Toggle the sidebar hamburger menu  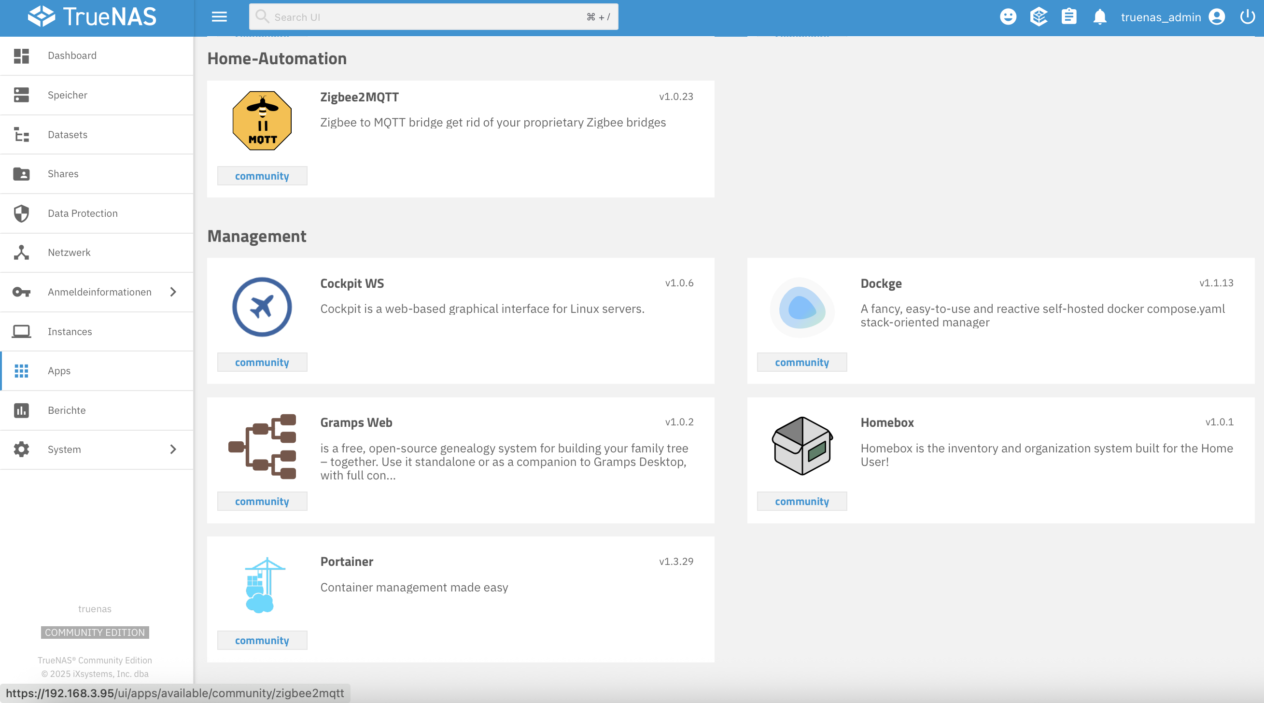coord(219,17)
